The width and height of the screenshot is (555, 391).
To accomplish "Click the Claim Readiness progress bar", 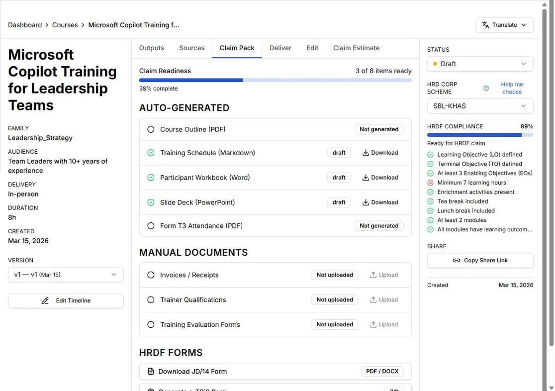I will click(x=275, y=80).
